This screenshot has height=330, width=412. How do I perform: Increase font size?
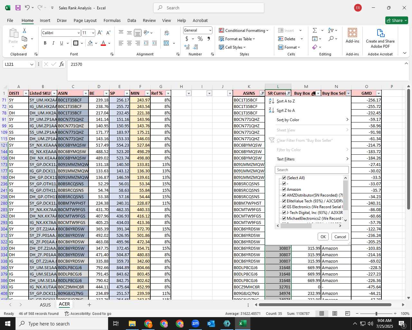click(x=100, y=33)
